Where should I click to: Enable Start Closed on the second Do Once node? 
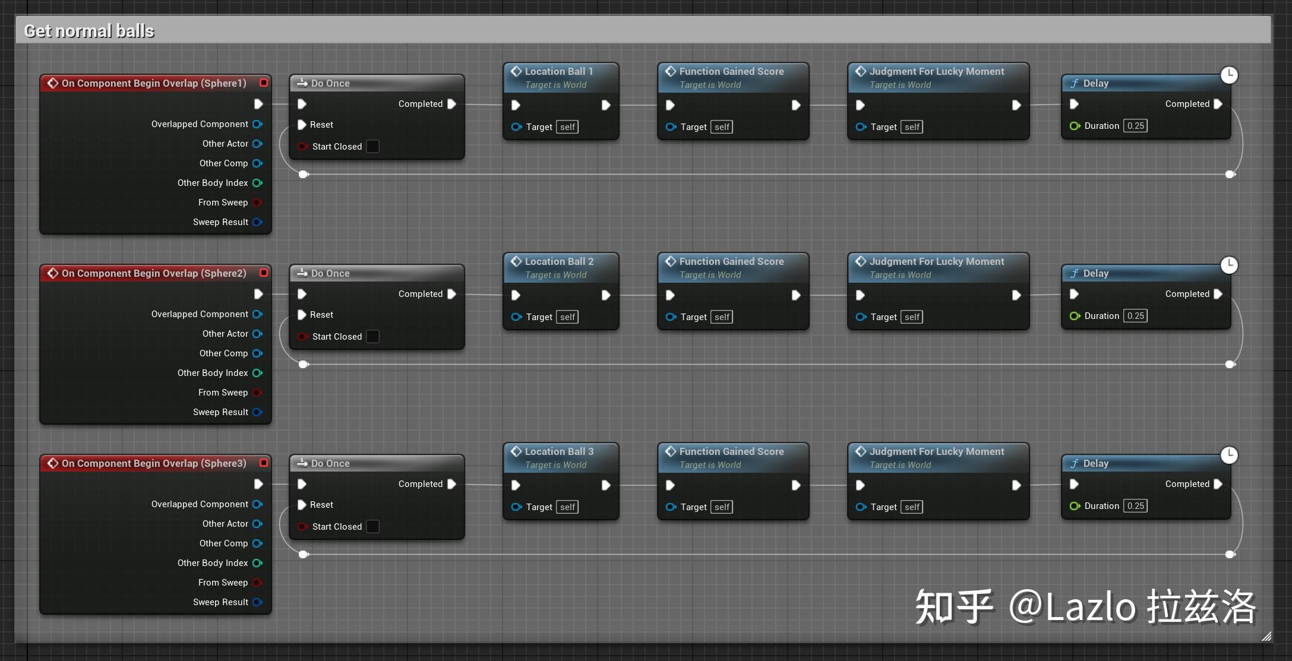pyautogui.click(x=372, y=336)
